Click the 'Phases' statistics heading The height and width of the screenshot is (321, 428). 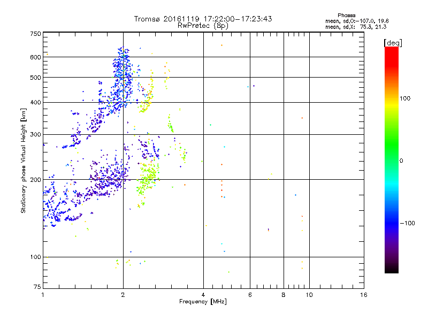[346, 16]
